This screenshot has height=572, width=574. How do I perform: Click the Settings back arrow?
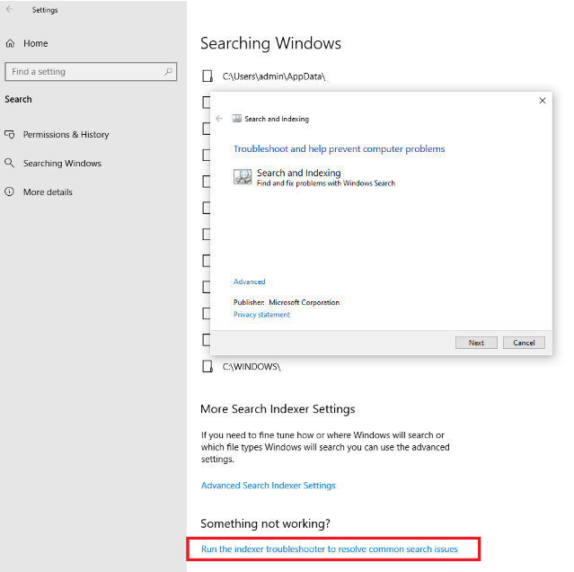tap(10, 10)
